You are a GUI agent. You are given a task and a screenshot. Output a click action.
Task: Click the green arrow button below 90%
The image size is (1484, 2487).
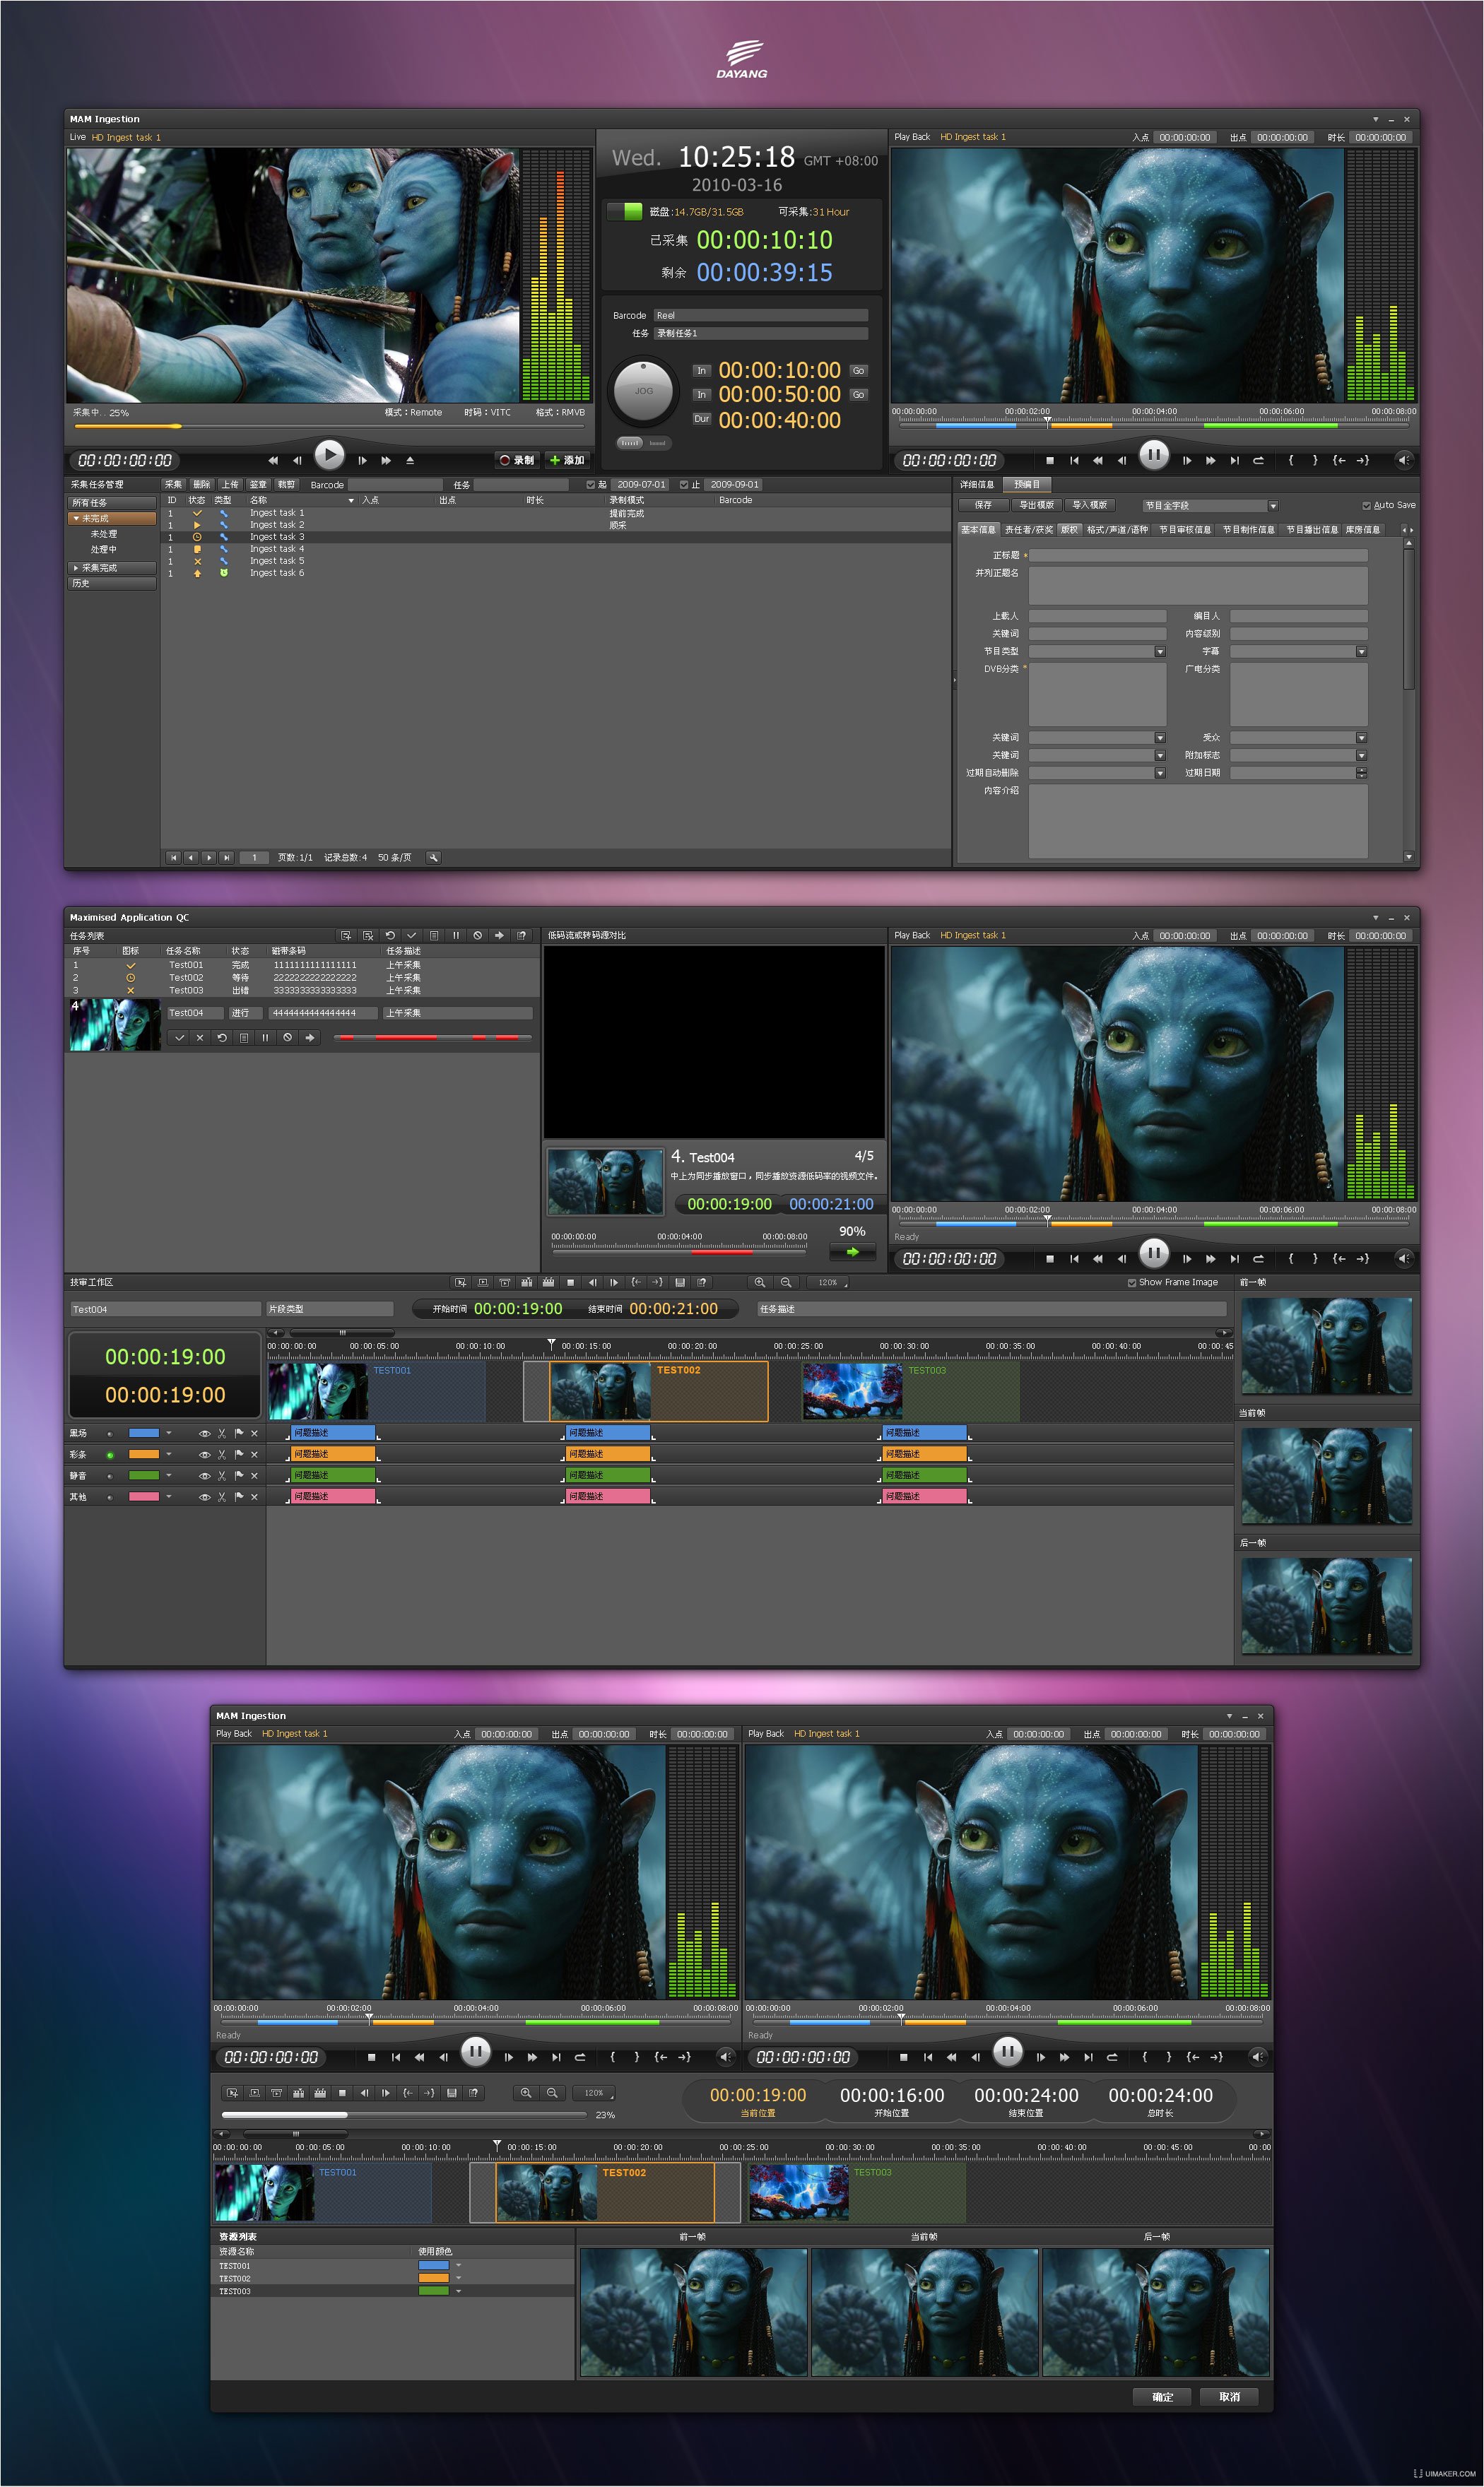[x=853, y=1251]
